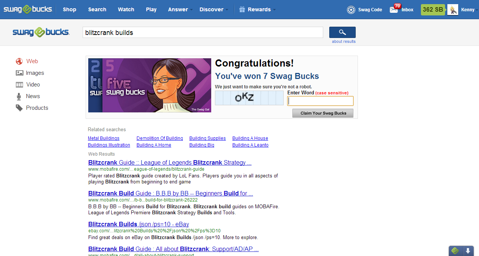This screenshot has height=256, width=479.
Task: Open Building A House related search
Action: [x=250, y=138]
